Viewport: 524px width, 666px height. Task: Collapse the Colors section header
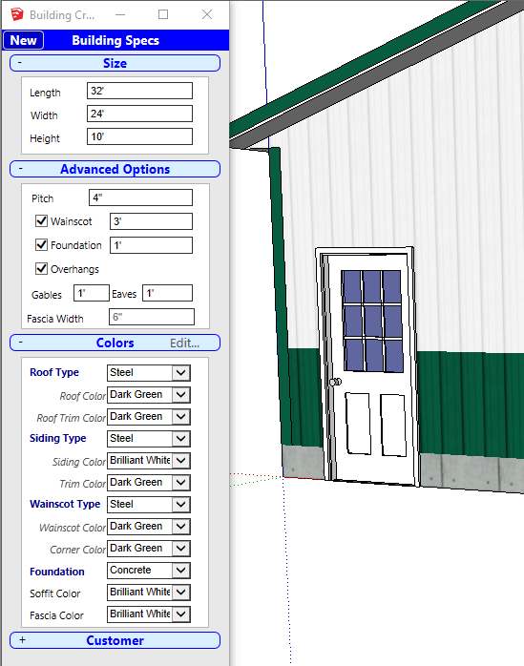click(115, 343)
